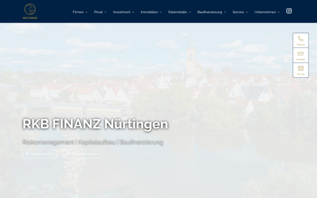
Task: Open the Immobilien menu
Action: pos(150,12)
